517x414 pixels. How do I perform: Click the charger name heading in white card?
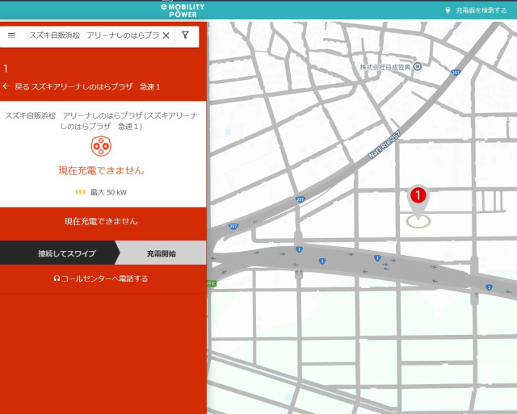tap(101, 121)
